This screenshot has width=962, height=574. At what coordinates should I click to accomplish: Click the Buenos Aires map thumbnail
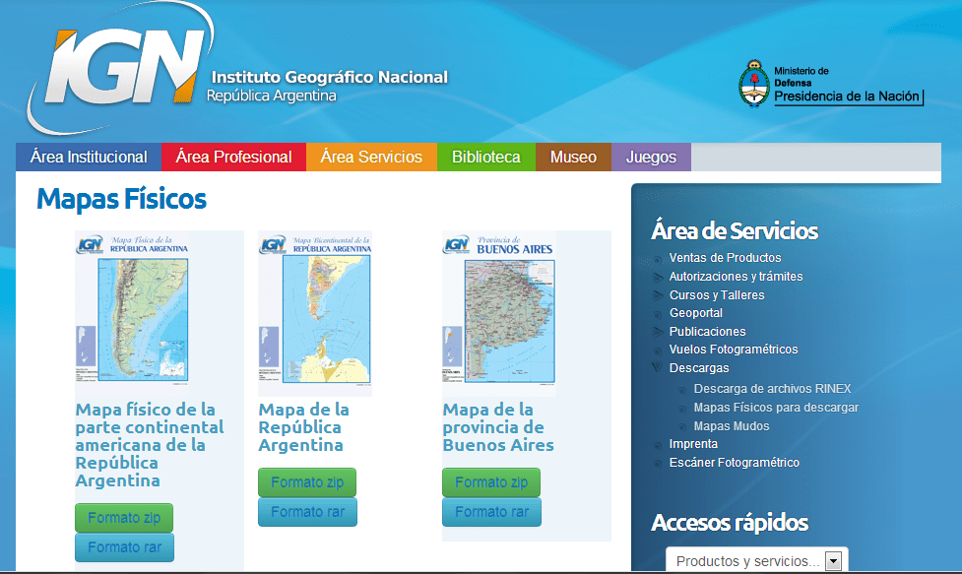click(x=498, y=310)
